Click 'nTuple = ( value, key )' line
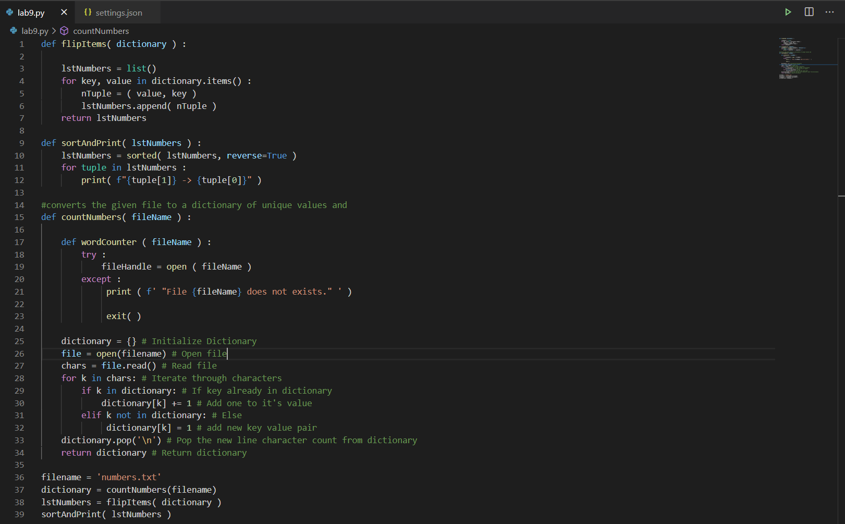 click(x=139, y=93)
